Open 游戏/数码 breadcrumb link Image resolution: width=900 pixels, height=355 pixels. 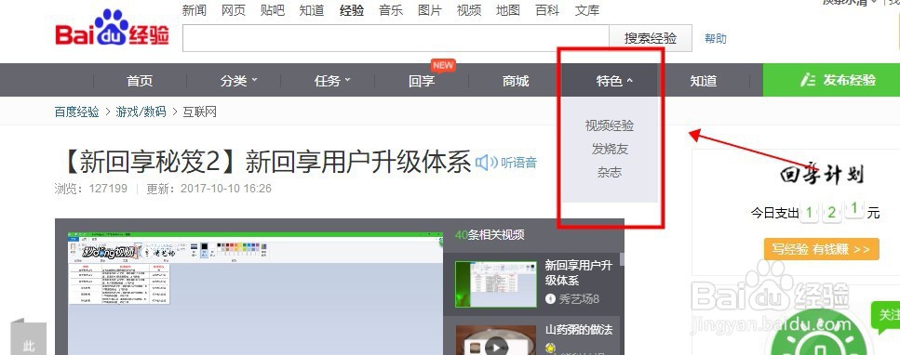pyautogui.click(x=141, y=112)
